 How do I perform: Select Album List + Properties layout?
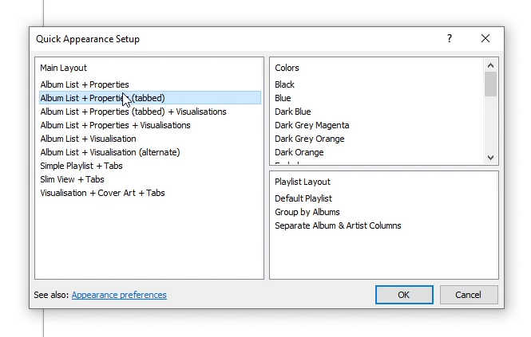[85, 84]
